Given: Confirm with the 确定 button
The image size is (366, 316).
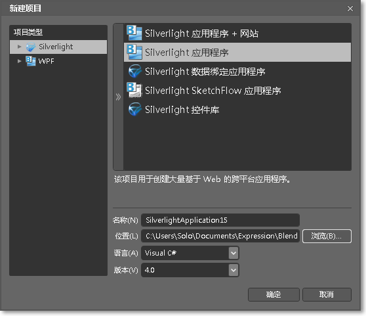Looking at the screenshot, I should click(274, 294).
